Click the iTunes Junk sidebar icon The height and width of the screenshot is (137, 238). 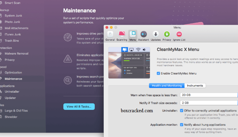(x=1, y=34)
